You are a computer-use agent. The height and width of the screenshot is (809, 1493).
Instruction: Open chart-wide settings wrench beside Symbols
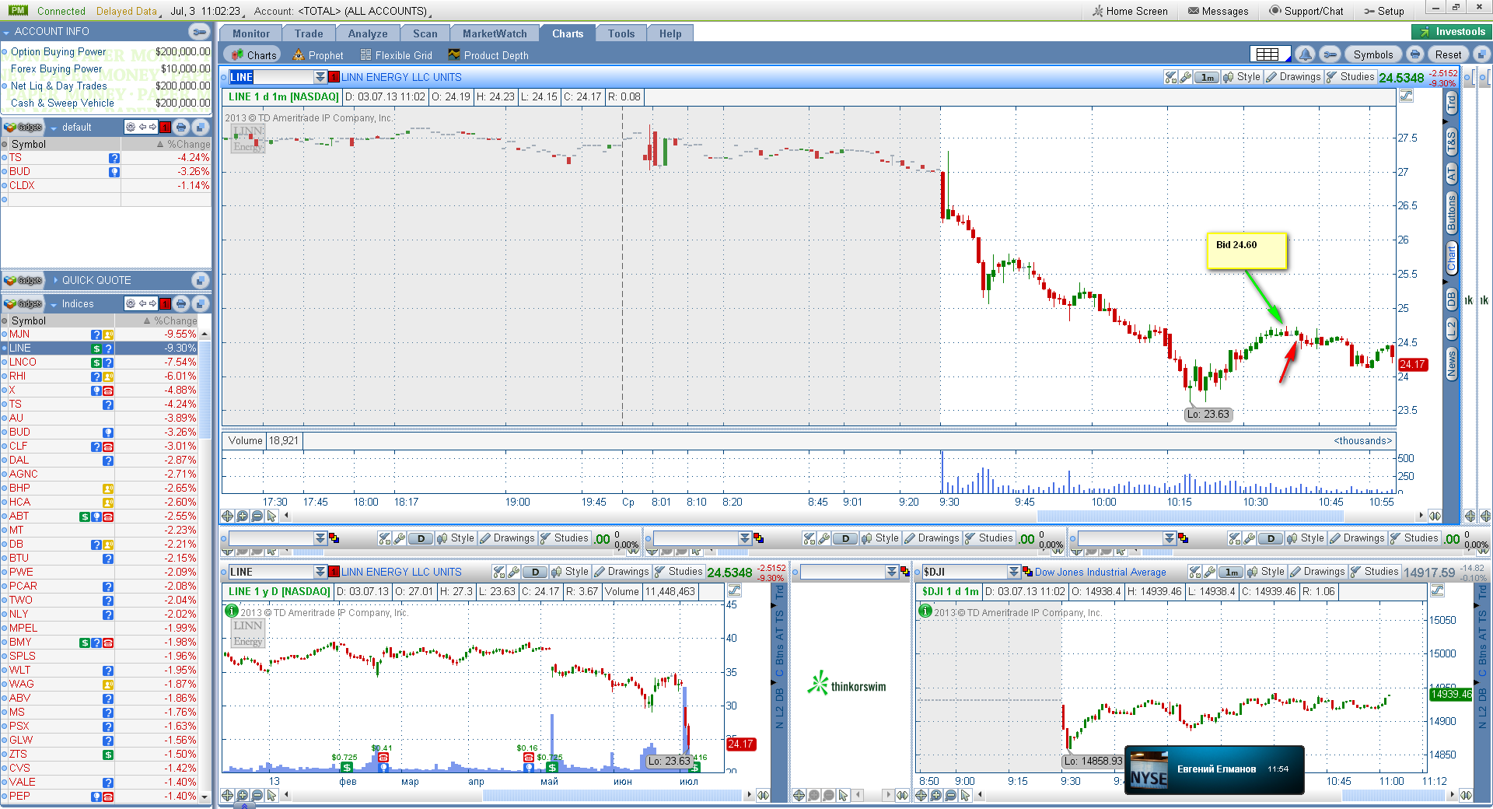[1330, 54]
